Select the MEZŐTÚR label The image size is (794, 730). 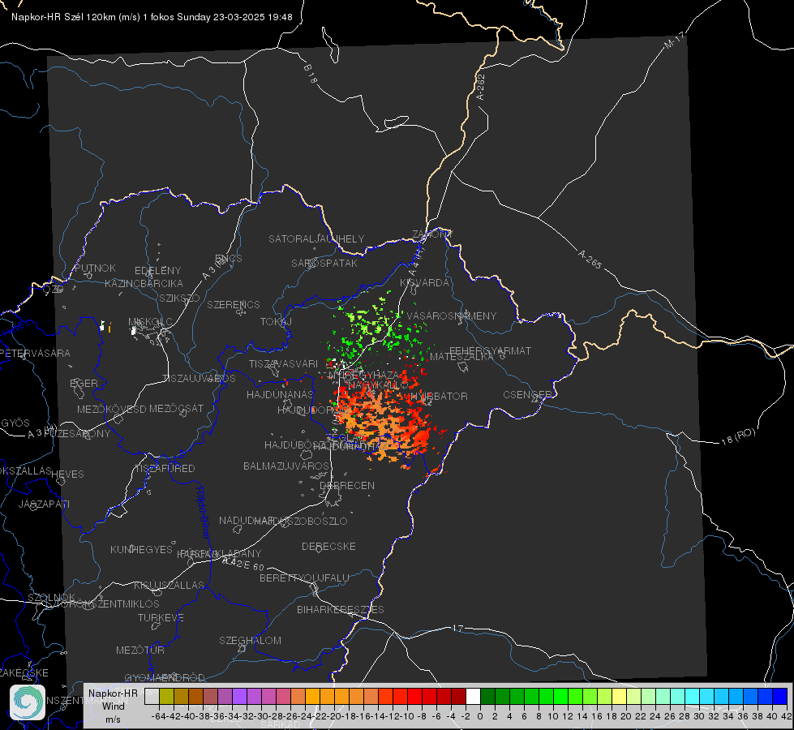pos(140,650)
